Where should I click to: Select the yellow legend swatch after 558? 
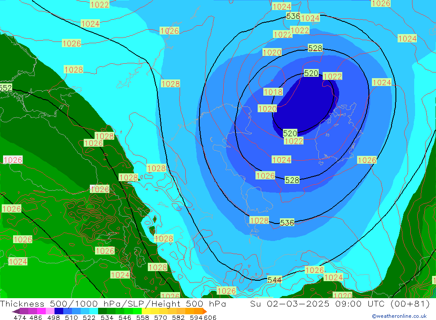[x=146, y=311]
